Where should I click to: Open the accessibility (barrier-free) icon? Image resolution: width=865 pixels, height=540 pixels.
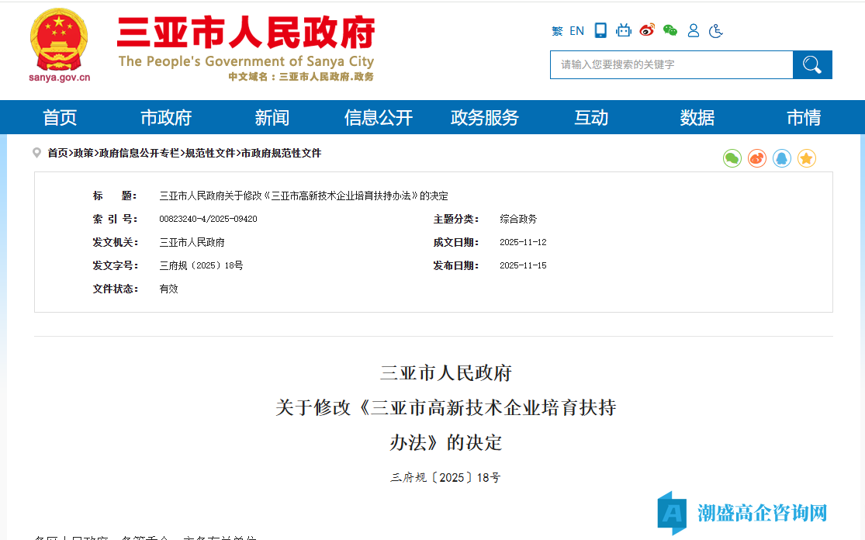point(716,30)
